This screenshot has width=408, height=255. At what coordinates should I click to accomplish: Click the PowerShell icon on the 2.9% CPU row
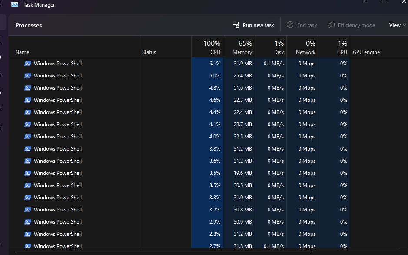(x=28, y=222)
